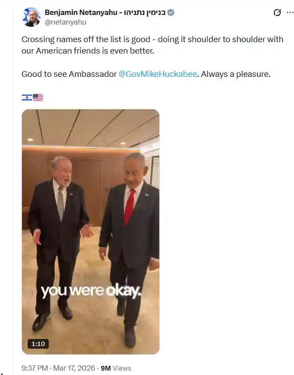
Task: Click the 1:10 video duration badge
Action: point(38,344)
